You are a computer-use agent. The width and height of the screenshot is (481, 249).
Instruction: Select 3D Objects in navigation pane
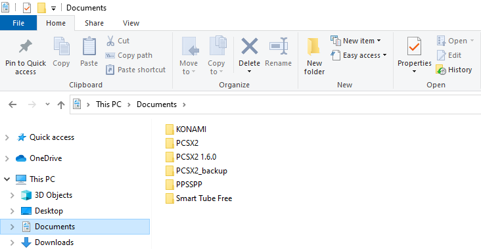pos(47,195)
